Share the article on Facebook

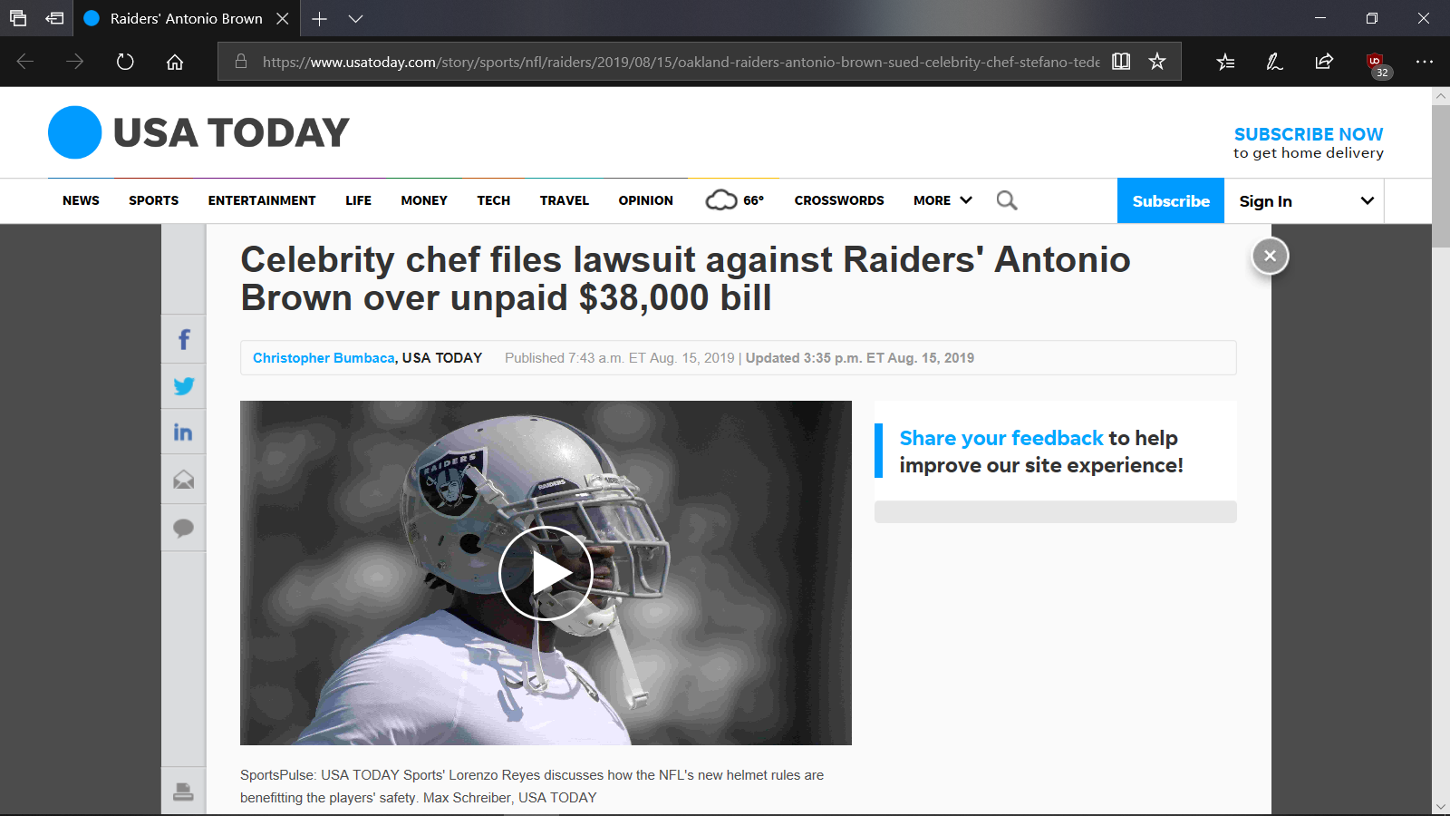(x=184, y=339)
